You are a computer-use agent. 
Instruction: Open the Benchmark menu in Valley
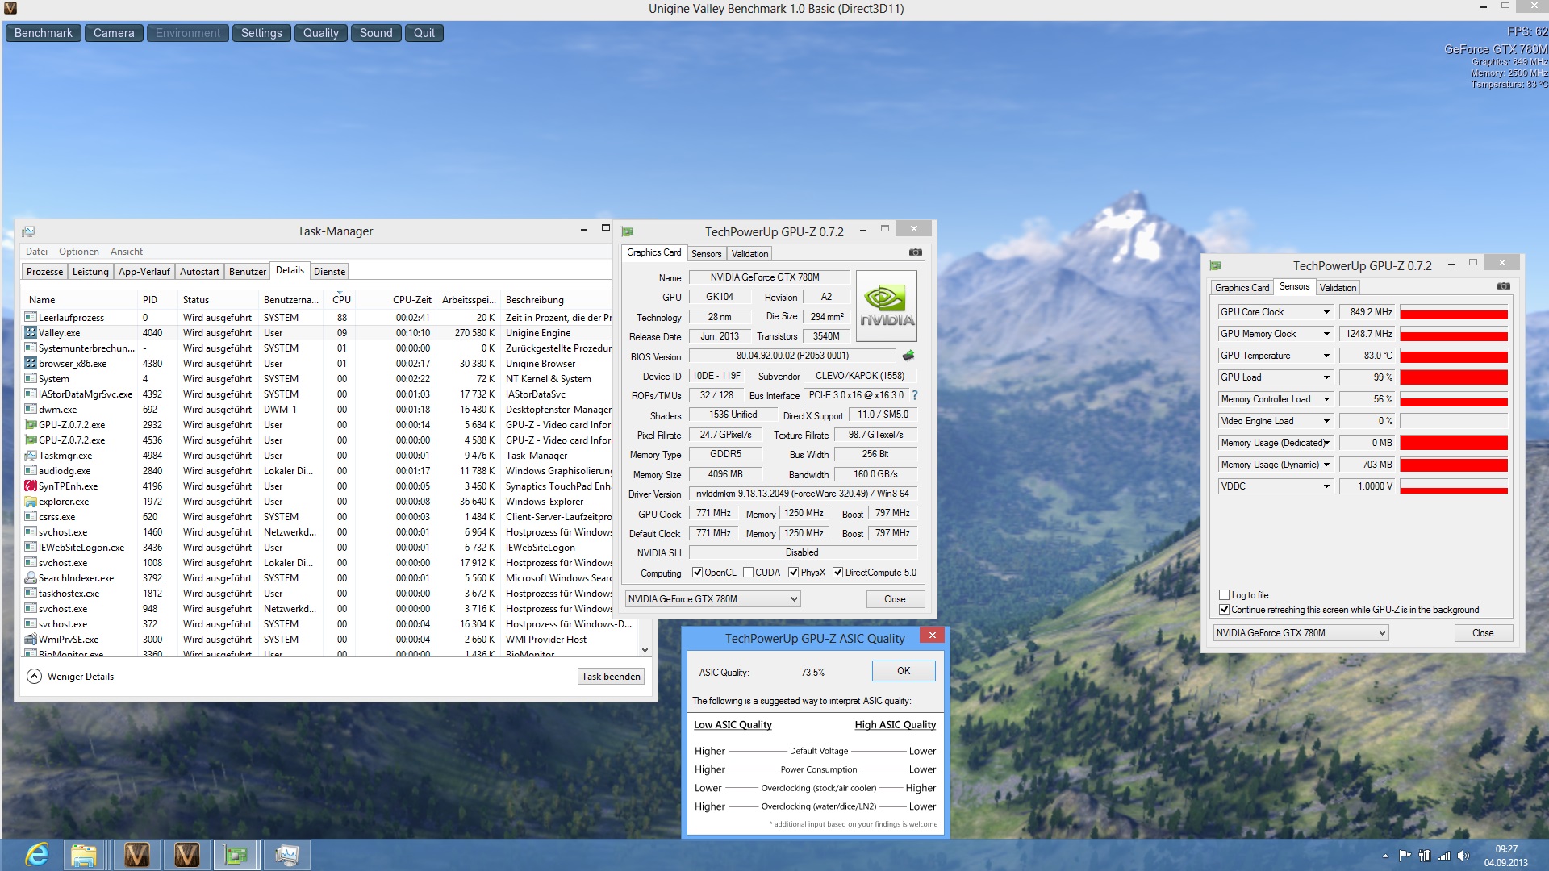[44, 33]
